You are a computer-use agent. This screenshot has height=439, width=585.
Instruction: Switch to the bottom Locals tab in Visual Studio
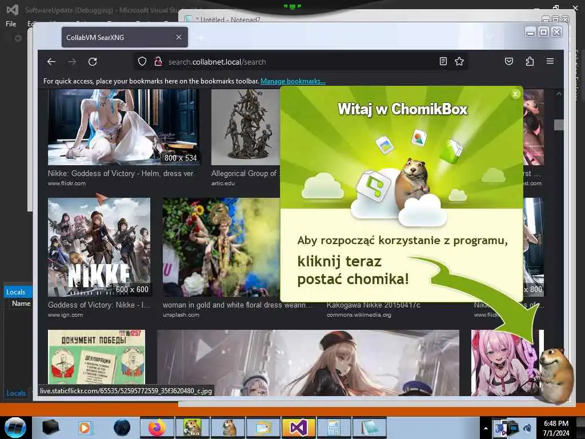[x=16, y=393]
